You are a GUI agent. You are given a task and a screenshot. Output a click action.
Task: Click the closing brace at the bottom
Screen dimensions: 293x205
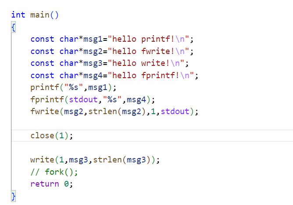click(14, 196)
